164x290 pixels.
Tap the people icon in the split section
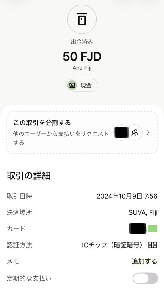[x=135, y=132]
